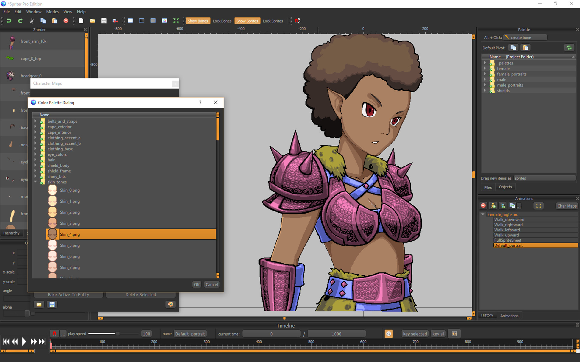Open the Modes menu
This screenshot has height=362, width=580.
(52, 11)
